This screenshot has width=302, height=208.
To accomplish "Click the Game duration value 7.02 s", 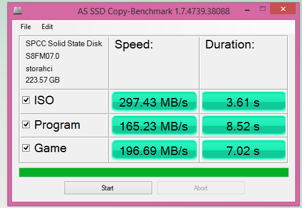I will click(244, 150).
